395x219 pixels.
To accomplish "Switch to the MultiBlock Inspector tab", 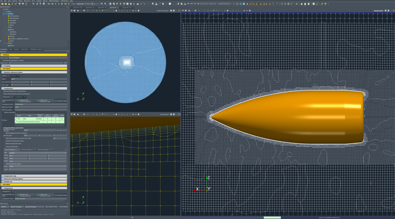I will tap(36, 49).
